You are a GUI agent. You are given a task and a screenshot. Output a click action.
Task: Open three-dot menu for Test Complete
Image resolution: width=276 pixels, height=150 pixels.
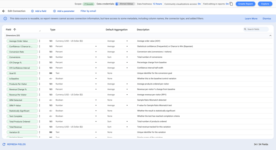tap(40, 116)
